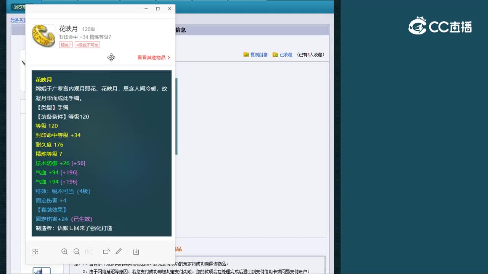
Task: Rotate the image with the rotate icon
Action: 106,252
